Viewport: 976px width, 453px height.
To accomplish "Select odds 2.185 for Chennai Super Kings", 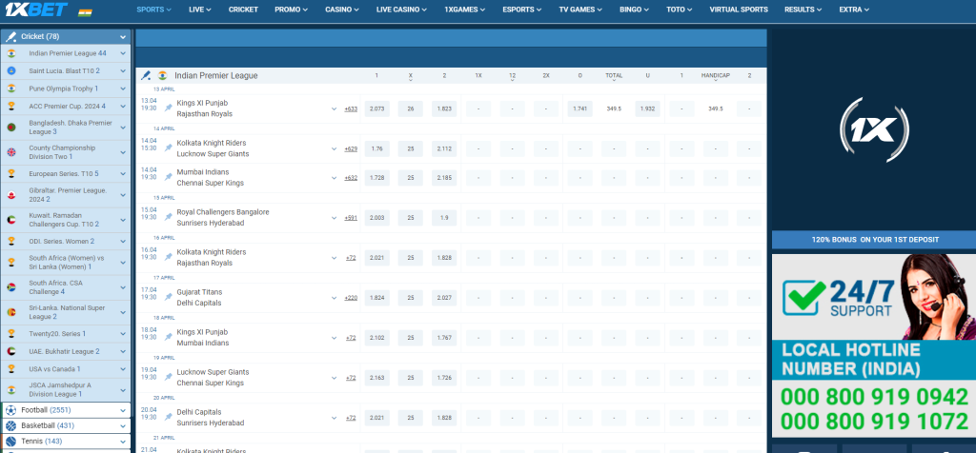I will click(444, 178).
